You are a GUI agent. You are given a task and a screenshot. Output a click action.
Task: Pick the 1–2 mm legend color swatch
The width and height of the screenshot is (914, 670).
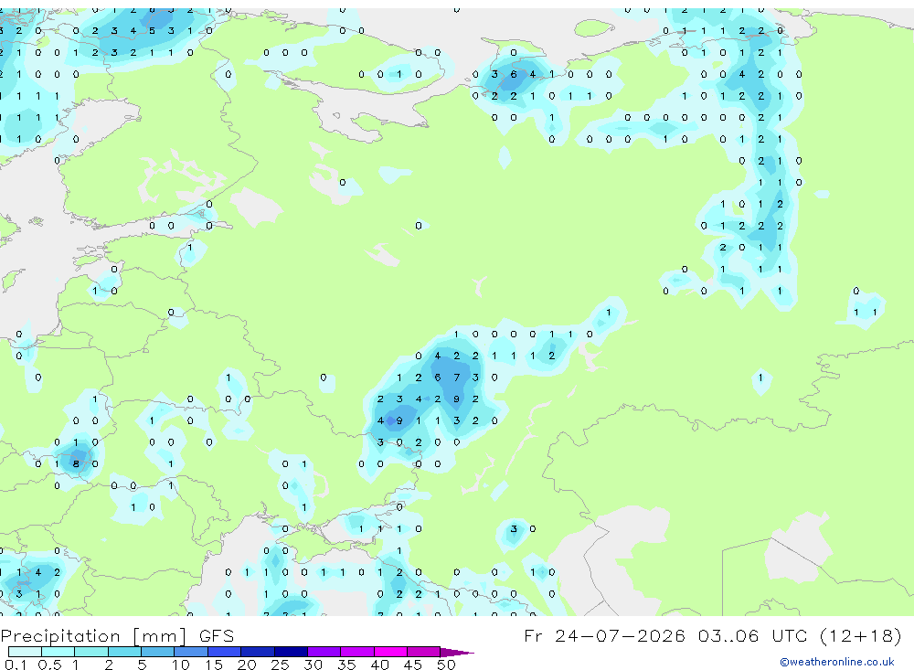pos(91,652)
